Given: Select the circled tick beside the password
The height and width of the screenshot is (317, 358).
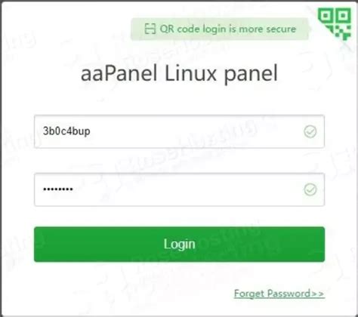Looking at the screenshot, I should pyautogui.click(x=310, y=189).
